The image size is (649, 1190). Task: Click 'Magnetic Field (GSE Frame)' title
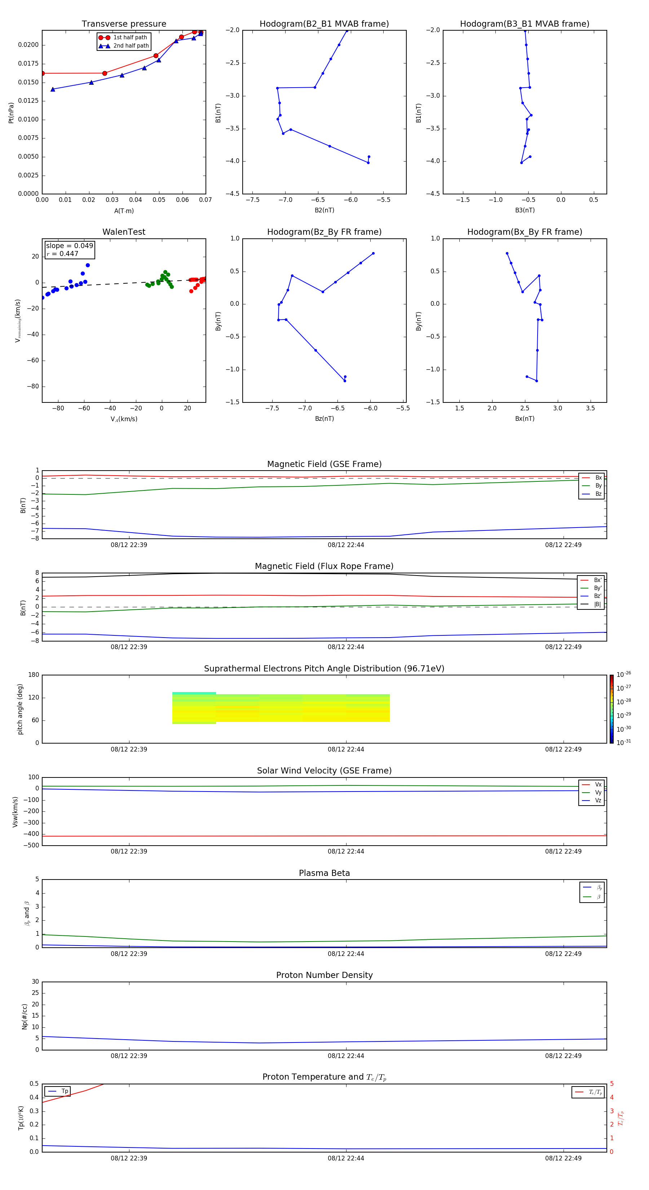(x=324, y=464)
